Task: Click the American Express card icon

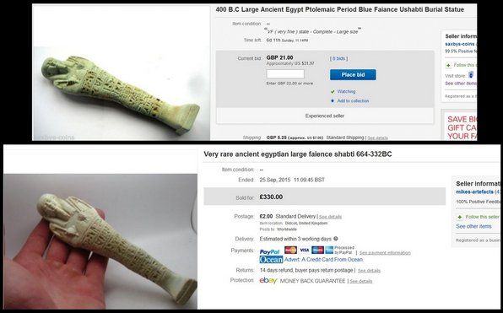Action: point(329,250)
